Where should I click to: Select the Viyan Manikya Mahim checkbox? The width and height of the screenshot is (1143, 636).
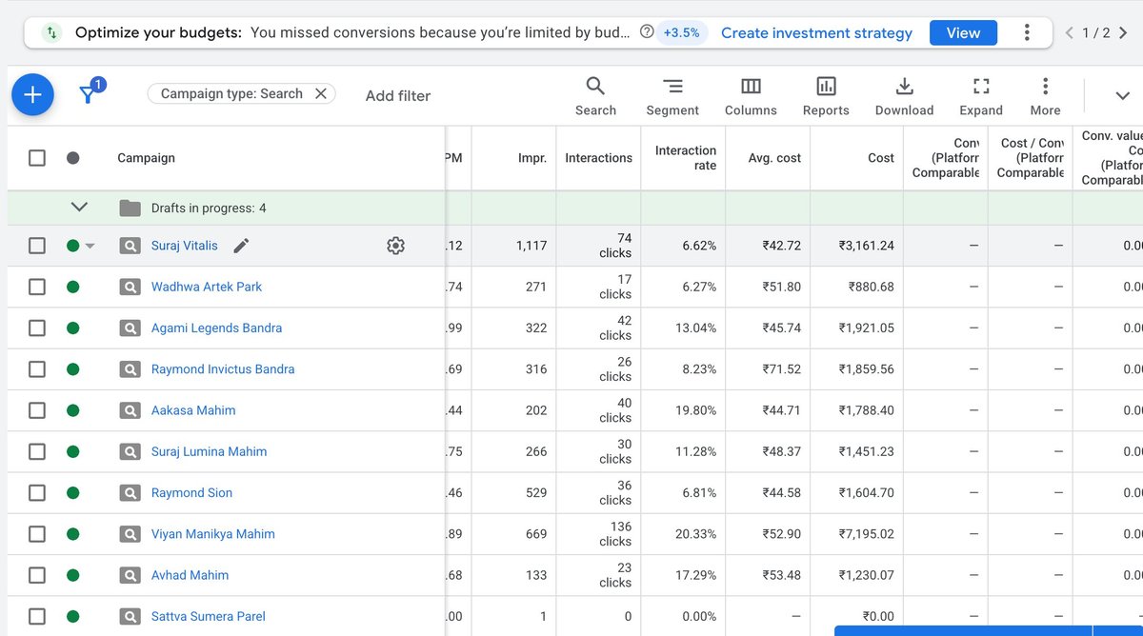(36, 534)
